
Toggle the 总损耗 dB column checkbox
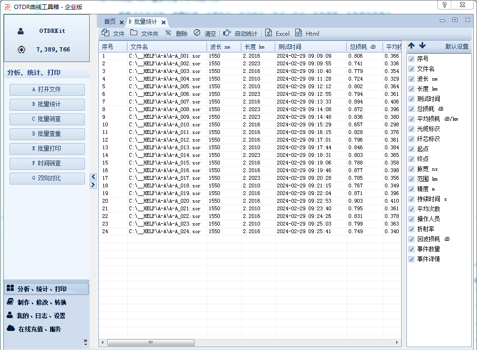411,109
